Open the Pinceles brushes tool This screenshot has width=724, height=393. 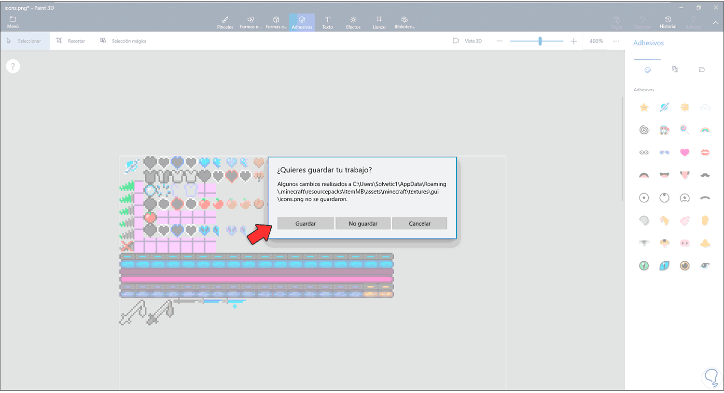225,22
